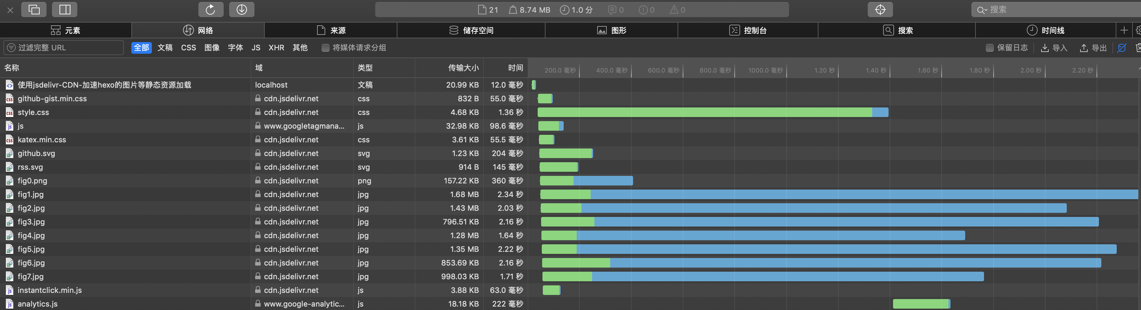Toggle the disable resource caching icon

click(x=1122, y=47)
